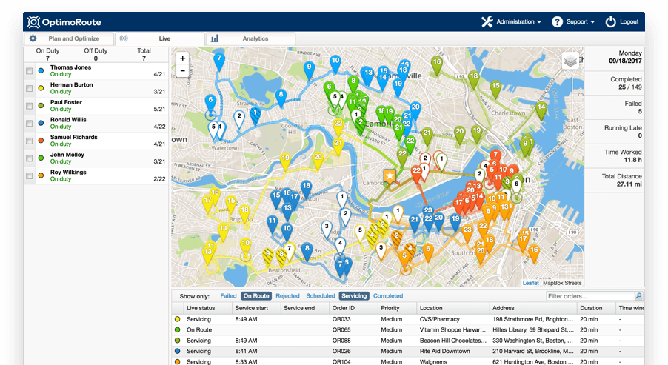Click blue map pin number 7 at top

(219, 61)
